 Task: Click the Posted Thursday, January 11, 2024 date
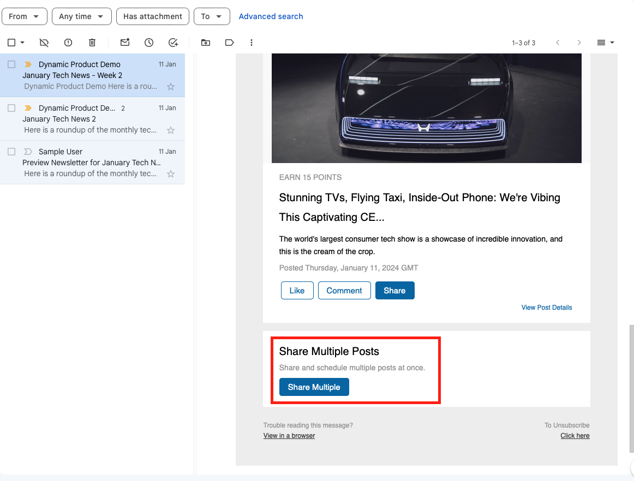click(x=349, y=268)
